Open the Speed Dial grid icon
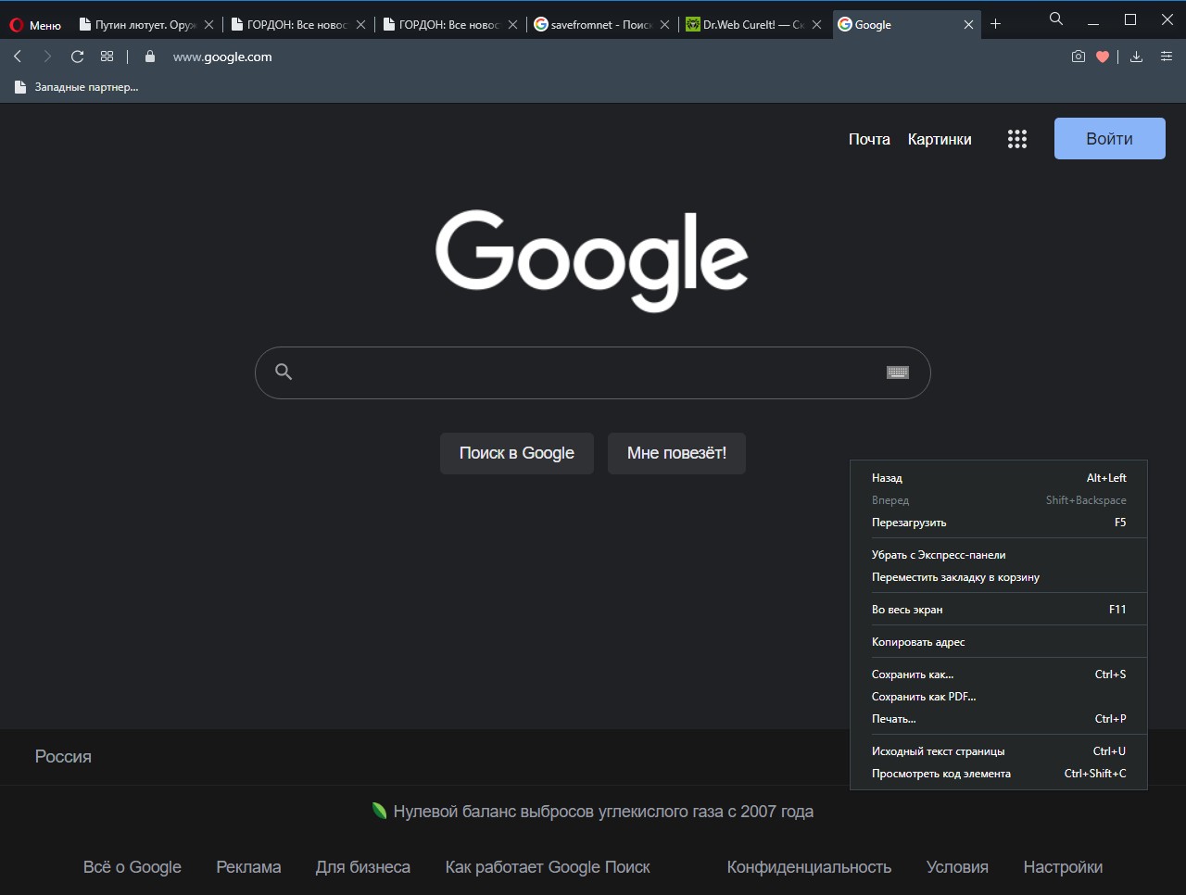 click(107, 57)
